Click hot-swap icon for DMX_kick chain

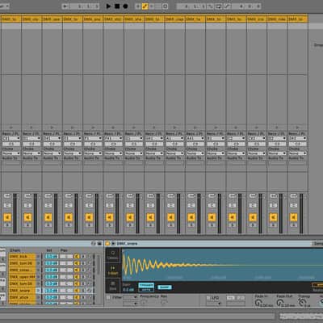tap(90, 257)
